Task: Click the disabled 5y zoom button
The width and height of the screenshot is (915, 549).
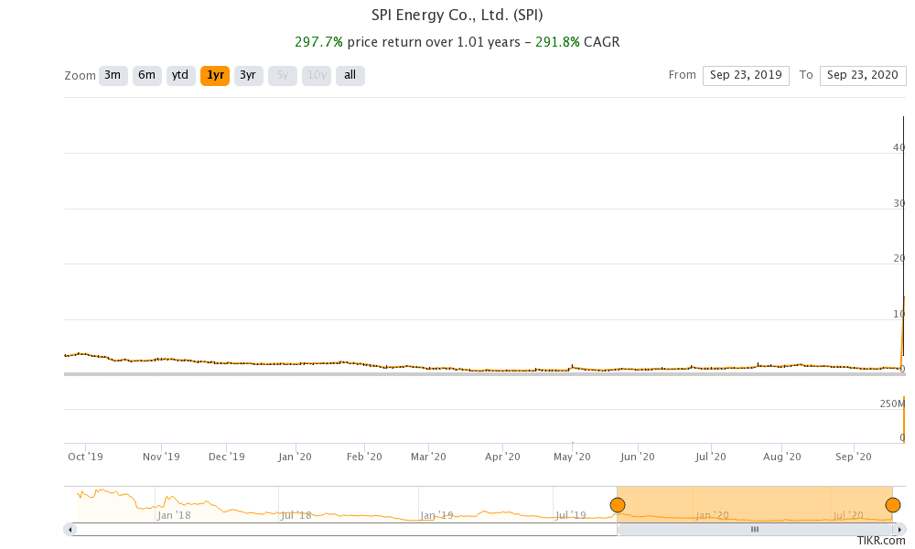Action: (283, 75)
